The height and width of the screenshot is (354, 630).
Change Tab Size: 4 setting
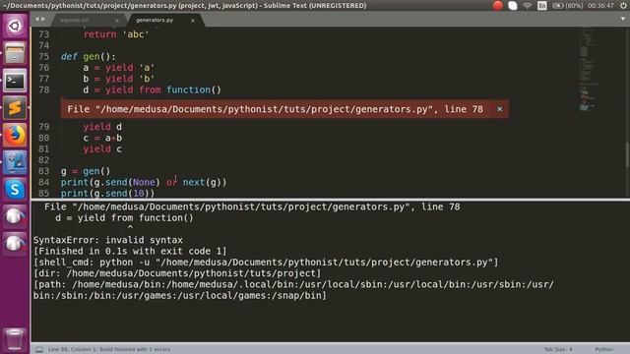pos(558,350)
